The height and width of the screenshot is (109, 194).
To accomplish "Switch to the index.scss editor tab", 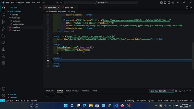I will click(x=69, y=8).
